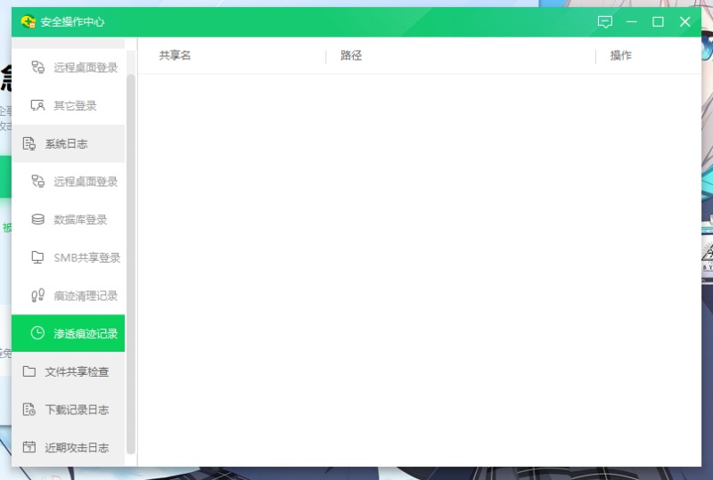This screenshot has height=480, width=713.
Task: Click the 路径 column header
Action: click(351, 56)
